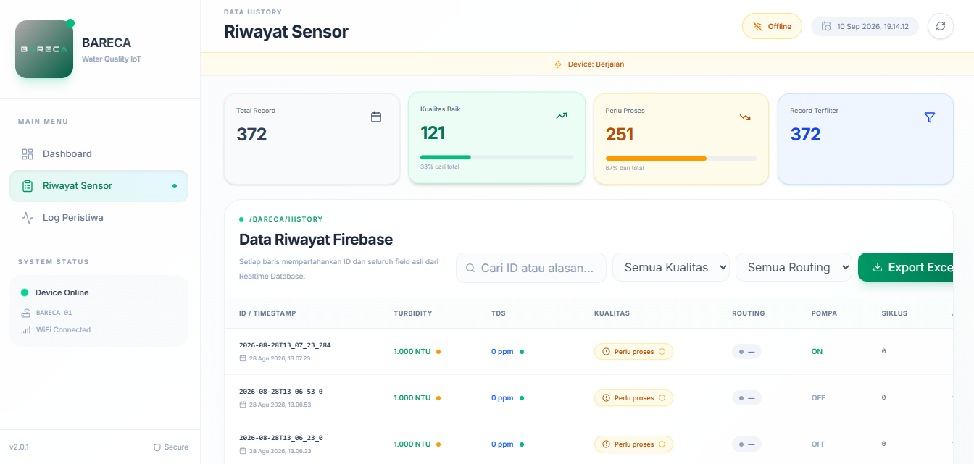Click the circular refresh icon in header
The height and width of the screenshot is (464, 974).
coord(941,26)
